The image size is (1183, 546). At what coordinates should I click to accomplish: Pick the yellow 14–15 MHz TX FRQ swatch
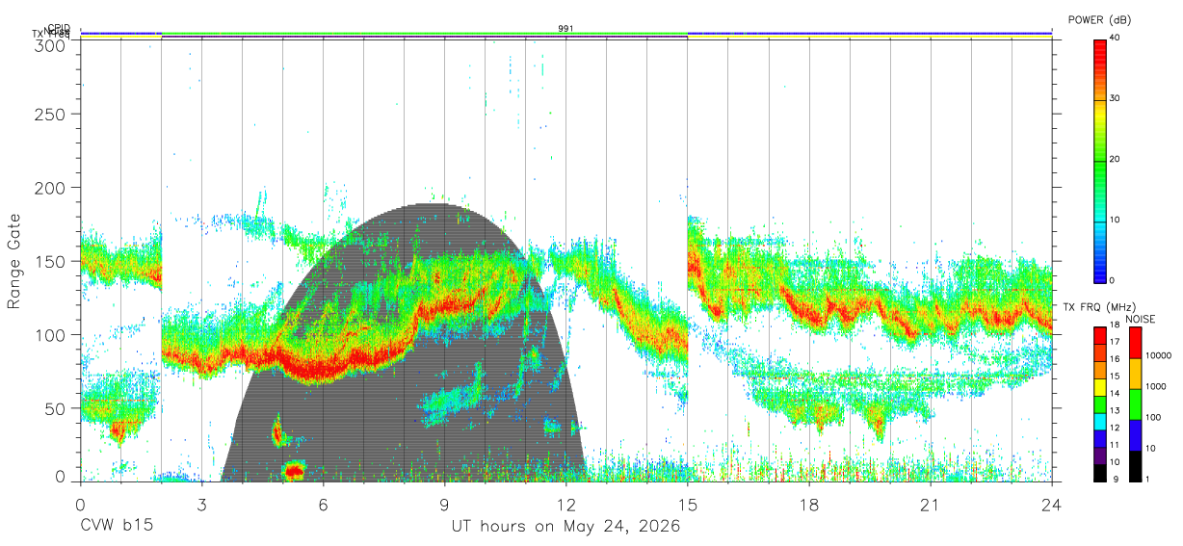[1100, 386]
